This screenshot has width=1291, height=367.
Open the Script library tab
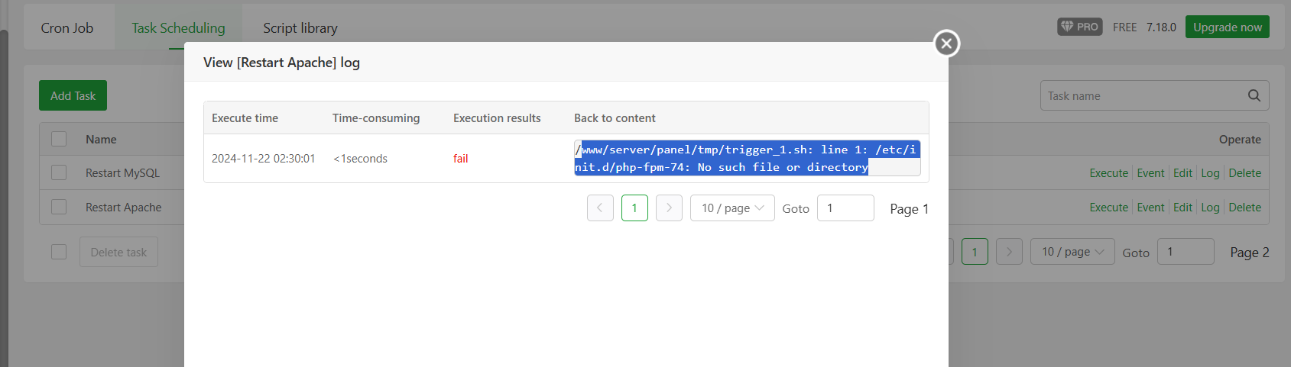pyautogui.click(x=300, y=28)
